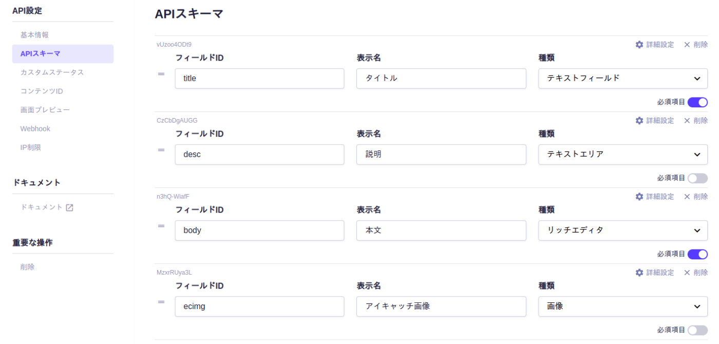
Task: Click the 削除 link under 重要な操作
Action: pyautogui.click(x=28, y=267)
